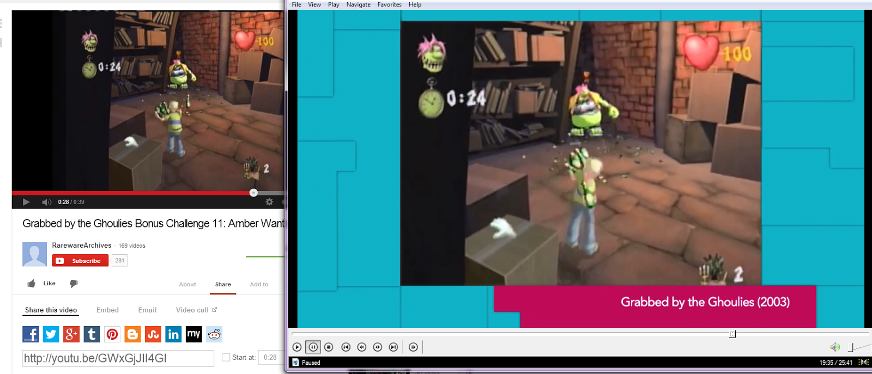
Task: Click the frame step button in player
Action: pyautogui.click(x=413, y=347)
